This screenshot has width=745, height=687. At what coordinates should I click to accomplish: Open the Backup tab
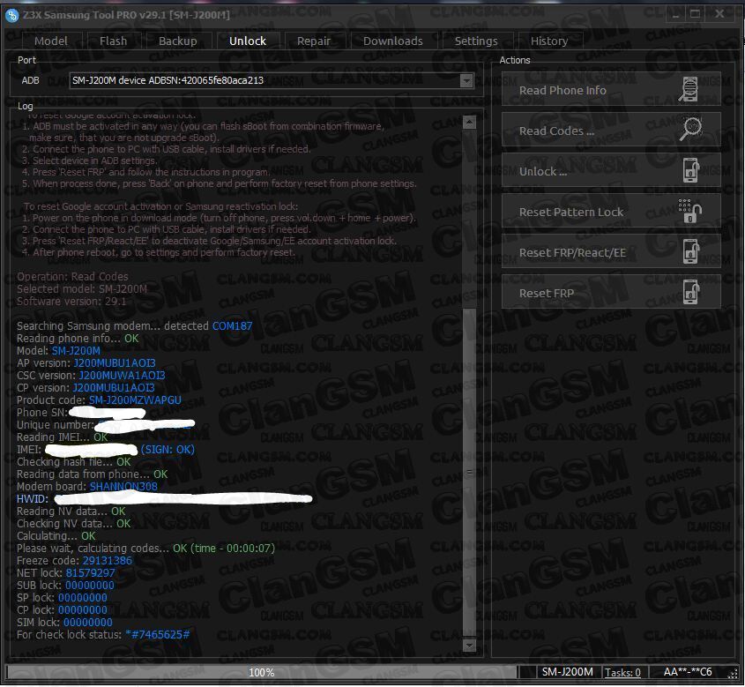click(x=178, y=41)
